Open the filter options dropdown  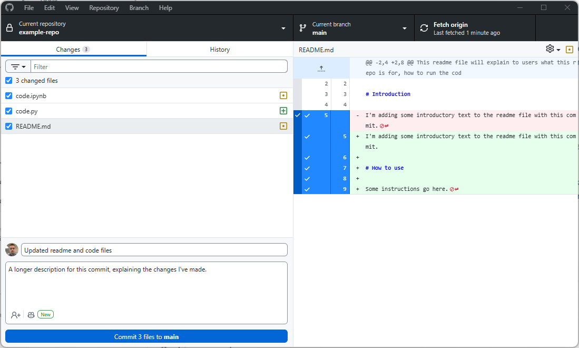click(x=18, y=67)
